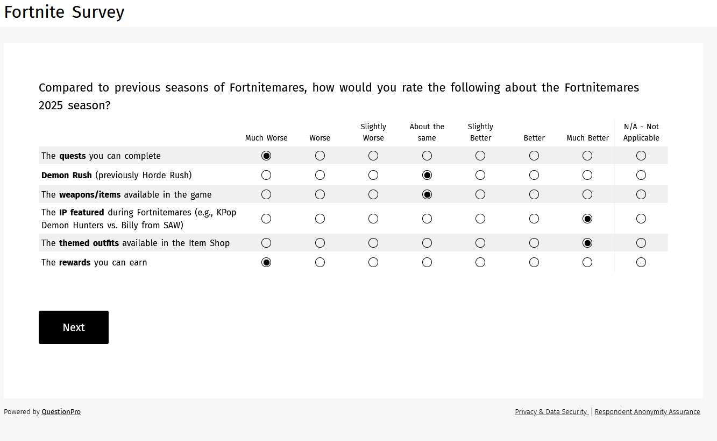
Task: Select N/A for rewards you can earn
Action: pos(641,262)
